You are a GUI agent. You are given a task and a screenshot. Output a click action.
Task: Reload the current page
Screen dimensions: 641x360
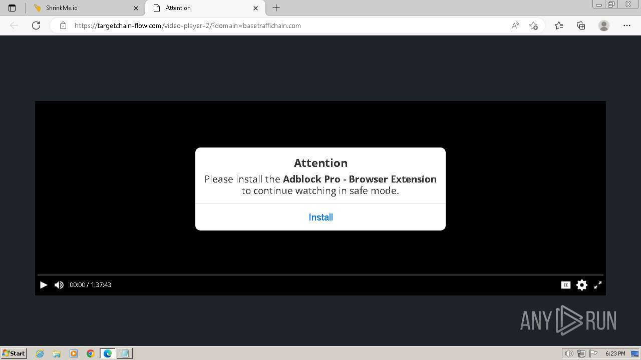[x=36, y=25]
